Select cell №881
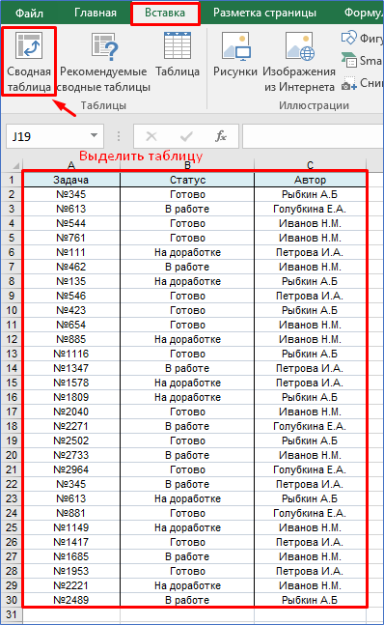This screenshot has height=625, width=384. click(71, 513)
